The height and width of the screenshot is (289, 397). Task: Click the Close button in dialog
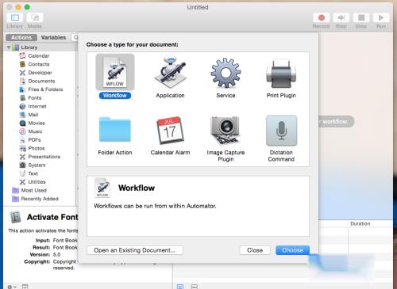pos(255,250)
